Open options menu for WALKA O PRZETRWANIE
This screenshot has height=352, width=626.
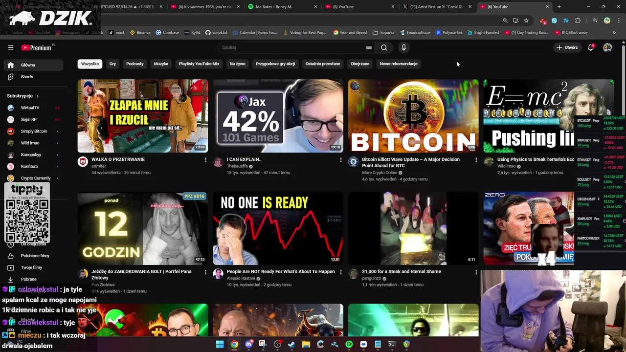[x=205, y=160]
